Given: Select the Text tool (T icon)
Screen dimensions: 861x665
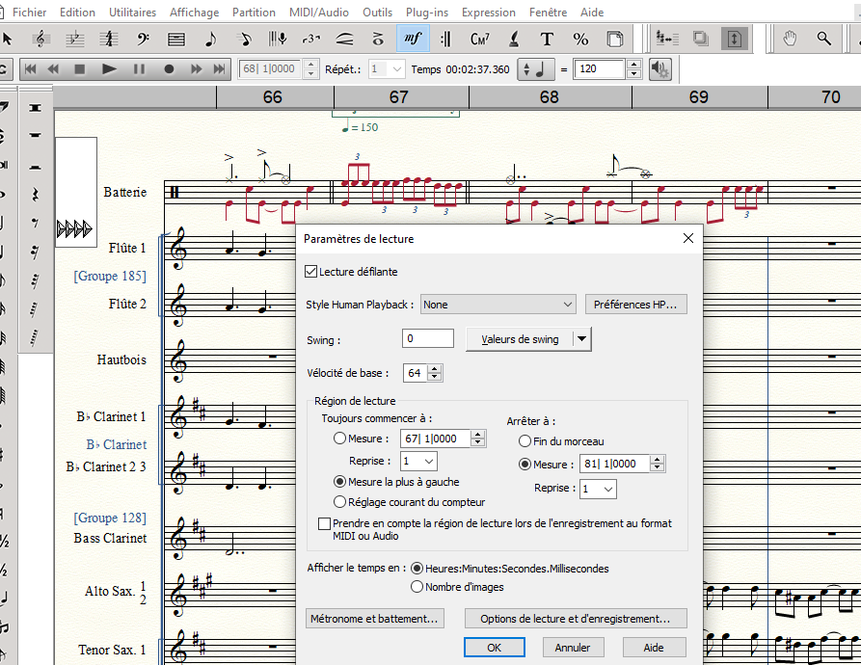Looking at the screenshot, I should pos(547,40).
